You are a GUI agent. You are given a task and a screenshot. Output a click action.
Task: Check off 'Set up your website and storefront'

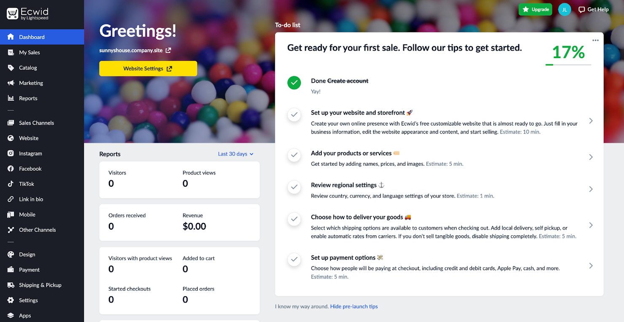(294, 115)
